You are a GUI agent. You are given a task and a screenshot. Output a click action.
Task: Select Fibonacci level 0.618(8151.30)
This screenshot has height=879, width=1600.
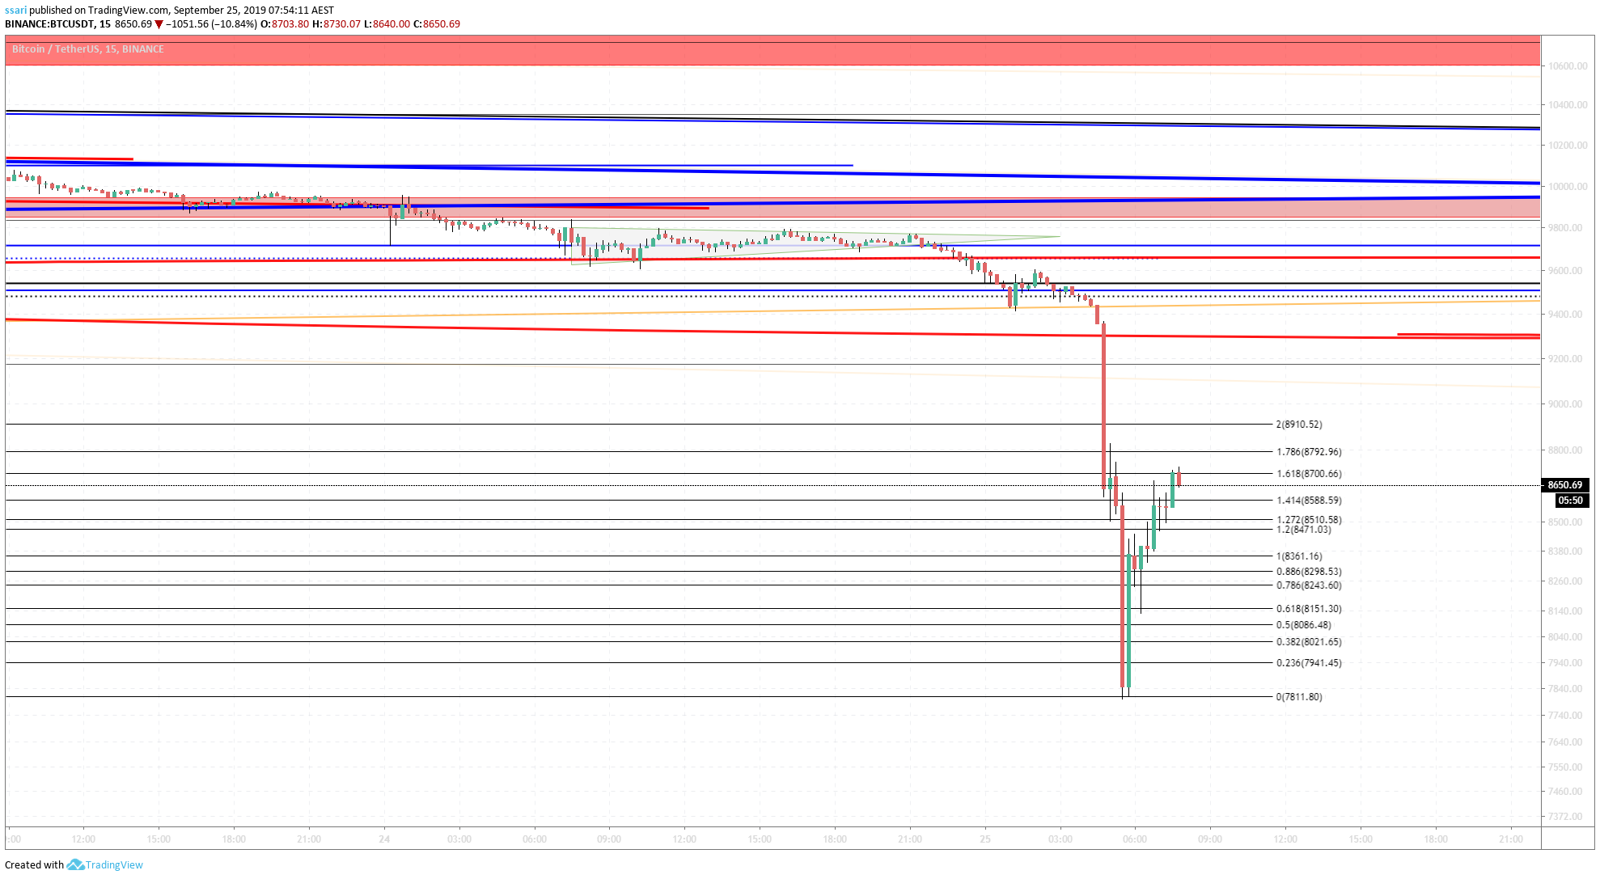(x=1309, y=609)
